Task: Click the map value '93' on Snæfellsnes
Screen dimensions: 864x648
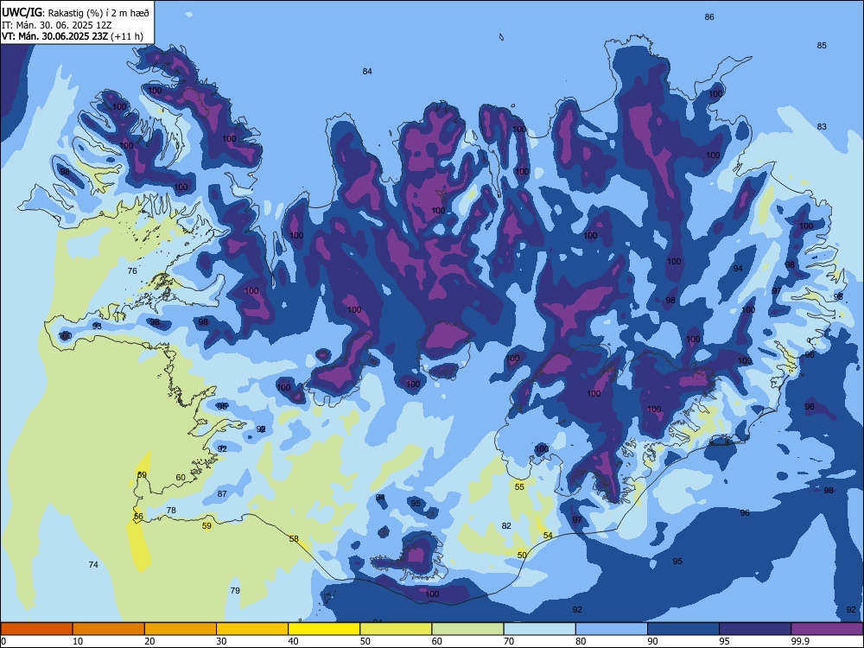Action: [97, 327]
